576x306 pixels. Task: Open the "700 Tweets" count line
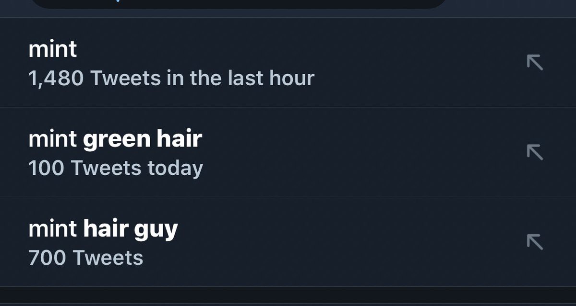[86, 258]
